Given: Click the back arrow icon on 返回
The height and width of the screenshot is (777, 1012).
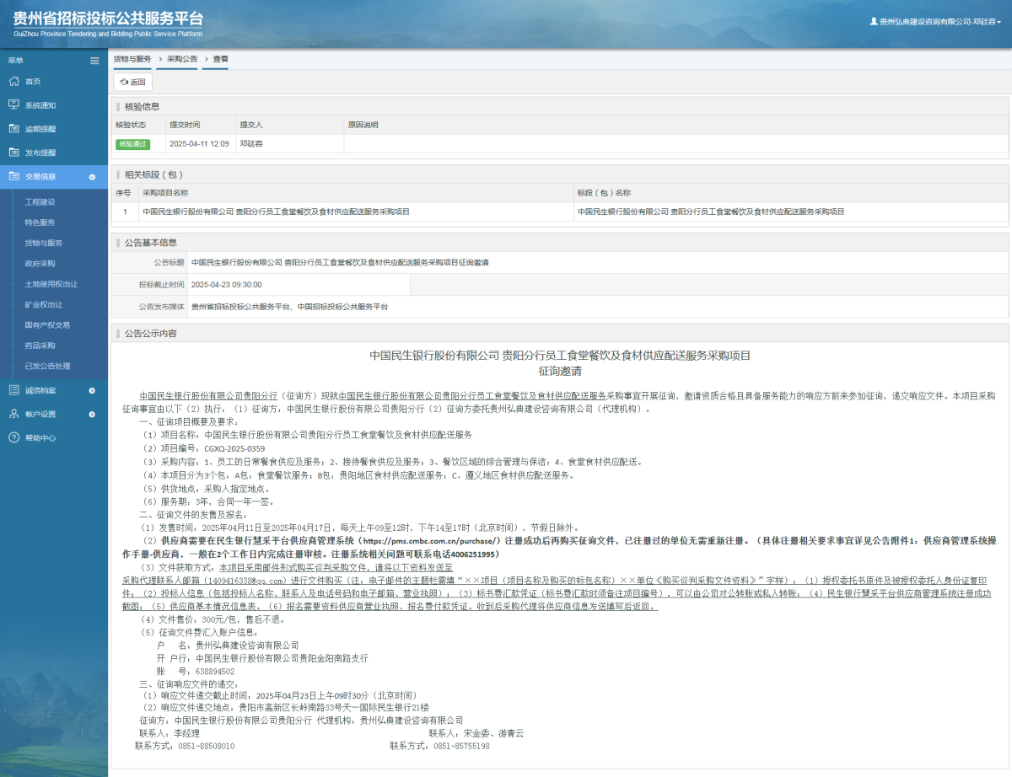Looking at the screenshot, I should [x=124, y=82].
